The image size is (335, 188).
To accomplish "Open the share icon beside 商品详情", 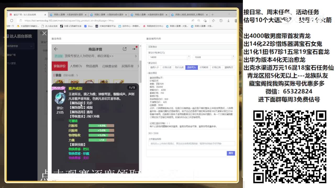I will coord(125,49).
